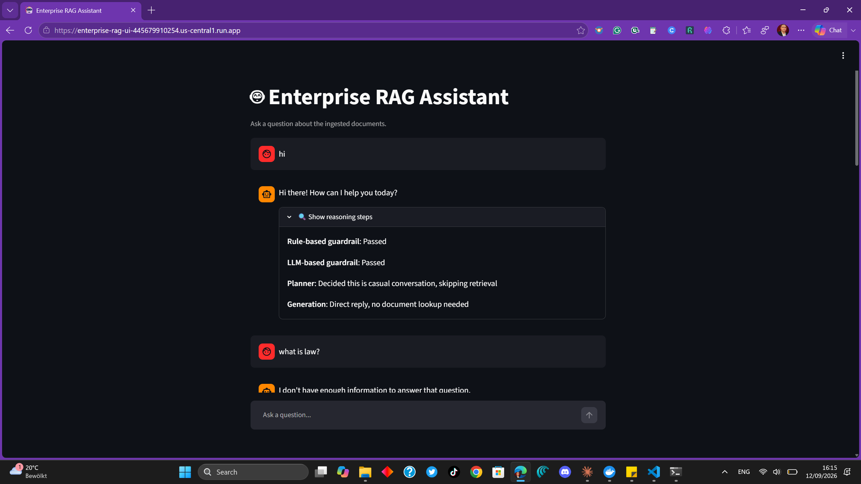
Task: Click the address bar URL
Action: [147, 30]
